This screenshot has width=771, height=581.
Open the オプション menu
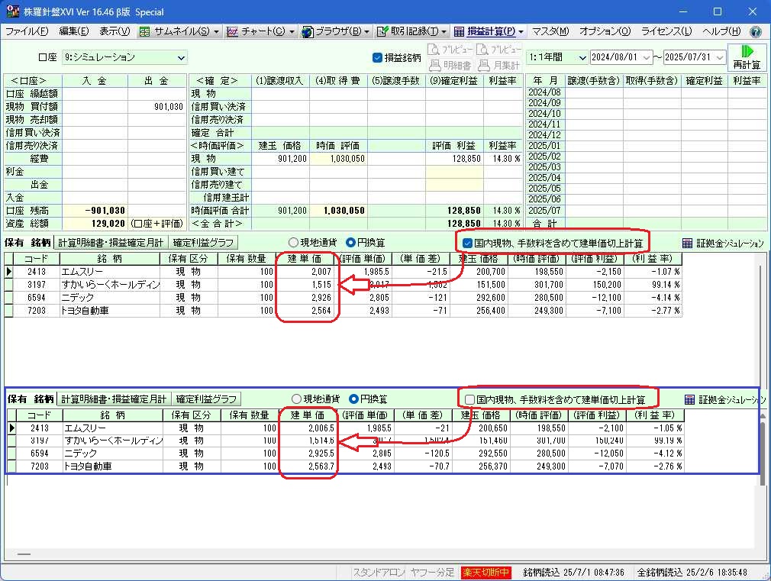point(605,31)
